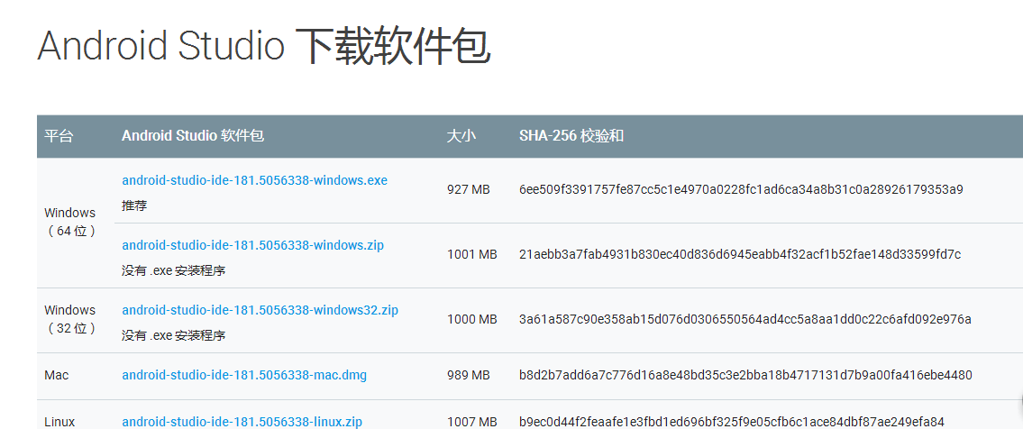The width and height of the screenshot is (1023, 429).
Task: Click the 平台 column header
Action: [59, 136]
